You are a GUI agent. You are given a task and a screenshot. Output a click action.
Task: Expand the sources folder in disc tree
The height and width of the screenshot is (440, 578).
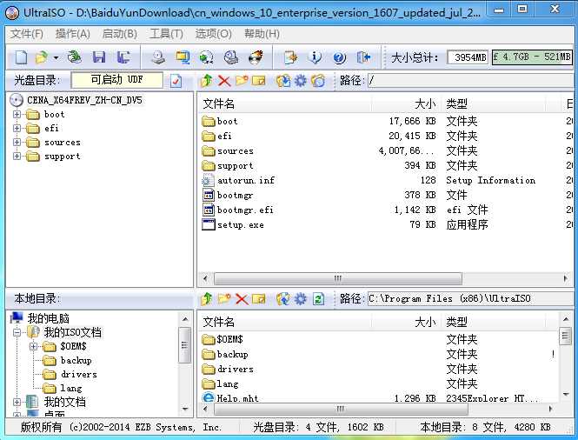17,143
